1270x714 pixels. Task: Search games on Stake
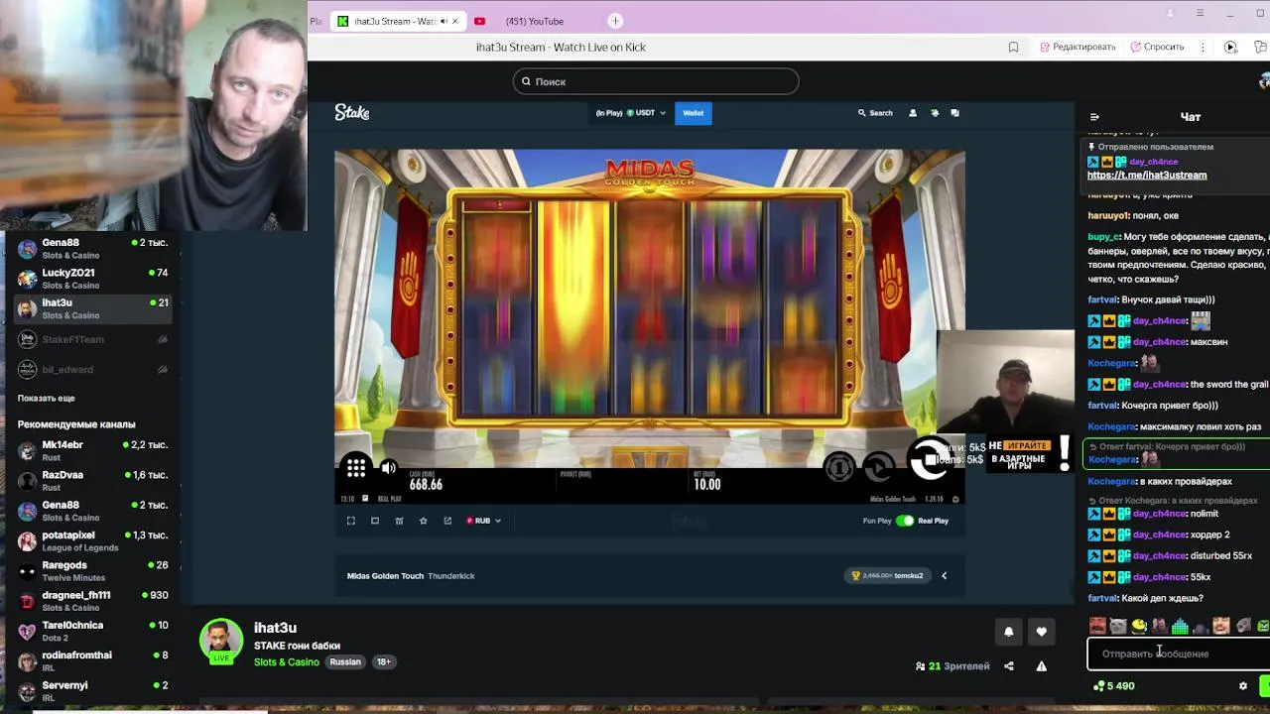coord(875,113)
